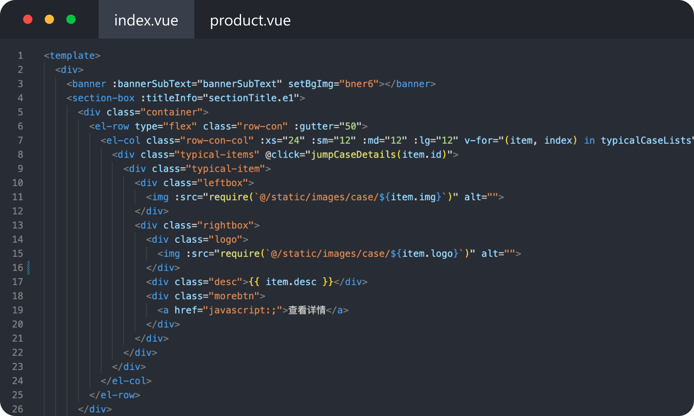The width and height of the screenshot is (694, 416).
Task: Click the item.desc interpolation on line 17
Action: tap(291, 282)
